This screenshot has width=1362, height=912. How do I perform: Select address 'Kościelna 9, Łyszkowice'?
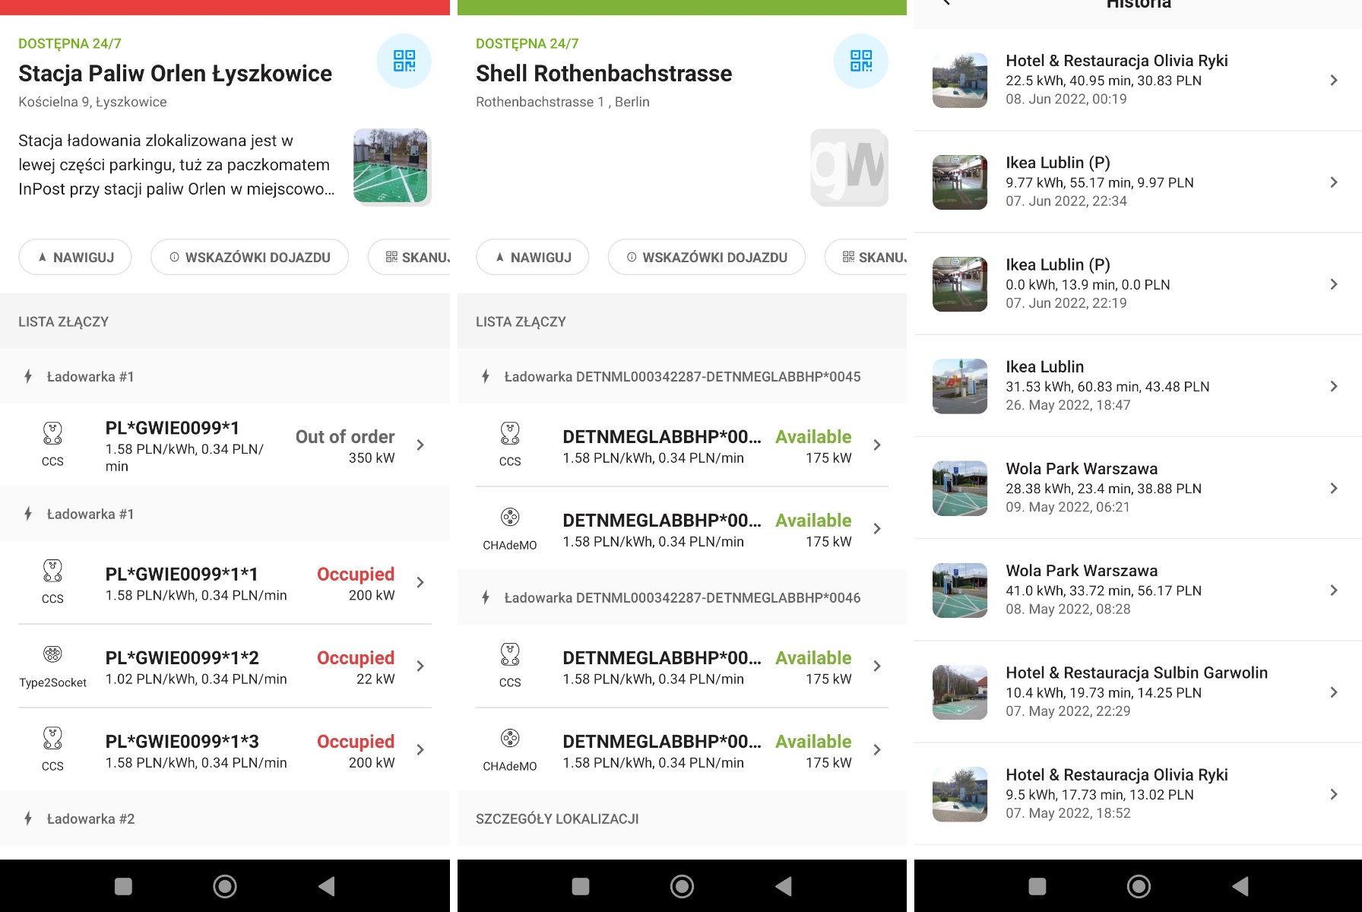(93, 102)
